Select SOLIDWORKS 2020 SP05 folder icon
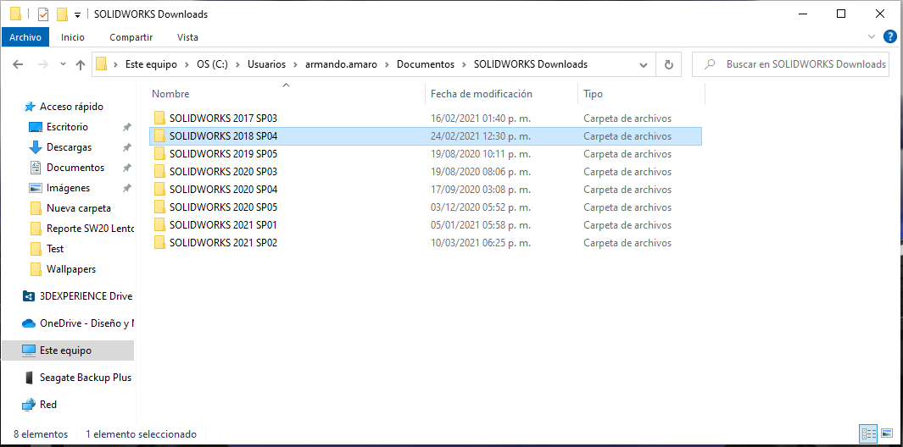Viewport: 903px width, 447px height. point(159,207)
